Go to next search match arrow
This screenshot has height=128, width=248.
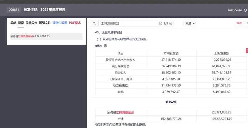pyautogui.click(x=171, y=24)
